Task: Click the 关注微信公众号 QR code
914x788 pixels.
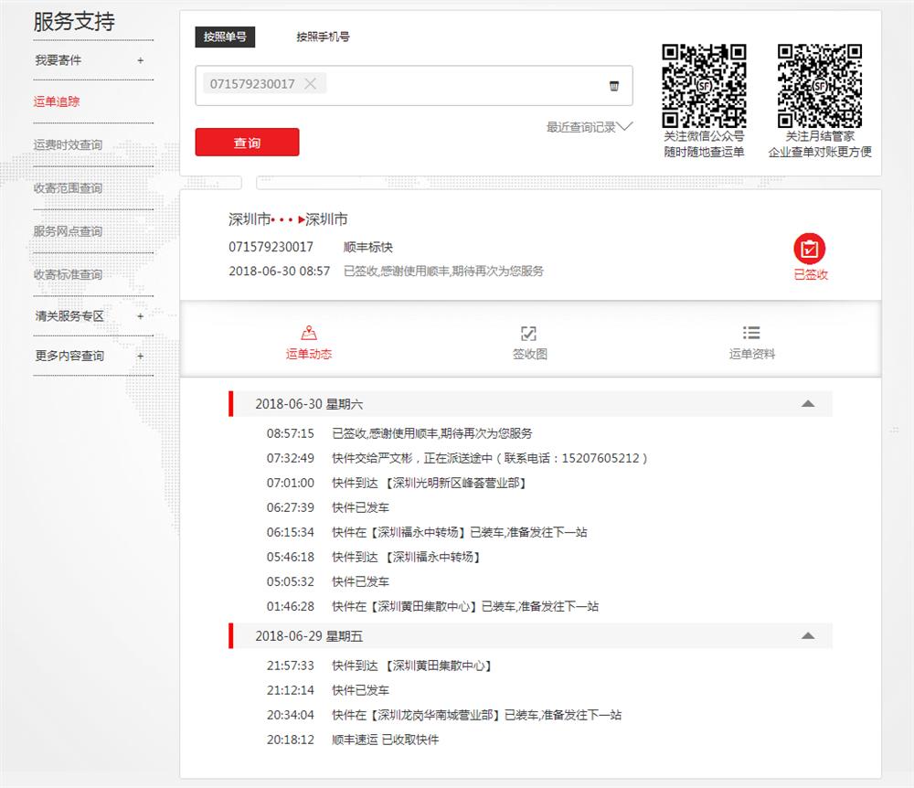Action: (x=704, y=86)
